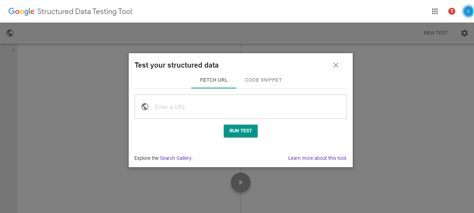Screen dimensions: 474x213
Task: Click the settings gear icon
Action: pyautogui.click(x=464, y=33)
